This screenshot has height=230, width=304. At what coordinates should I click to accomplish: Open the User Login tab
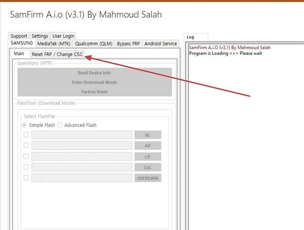(x=63, y=36)
